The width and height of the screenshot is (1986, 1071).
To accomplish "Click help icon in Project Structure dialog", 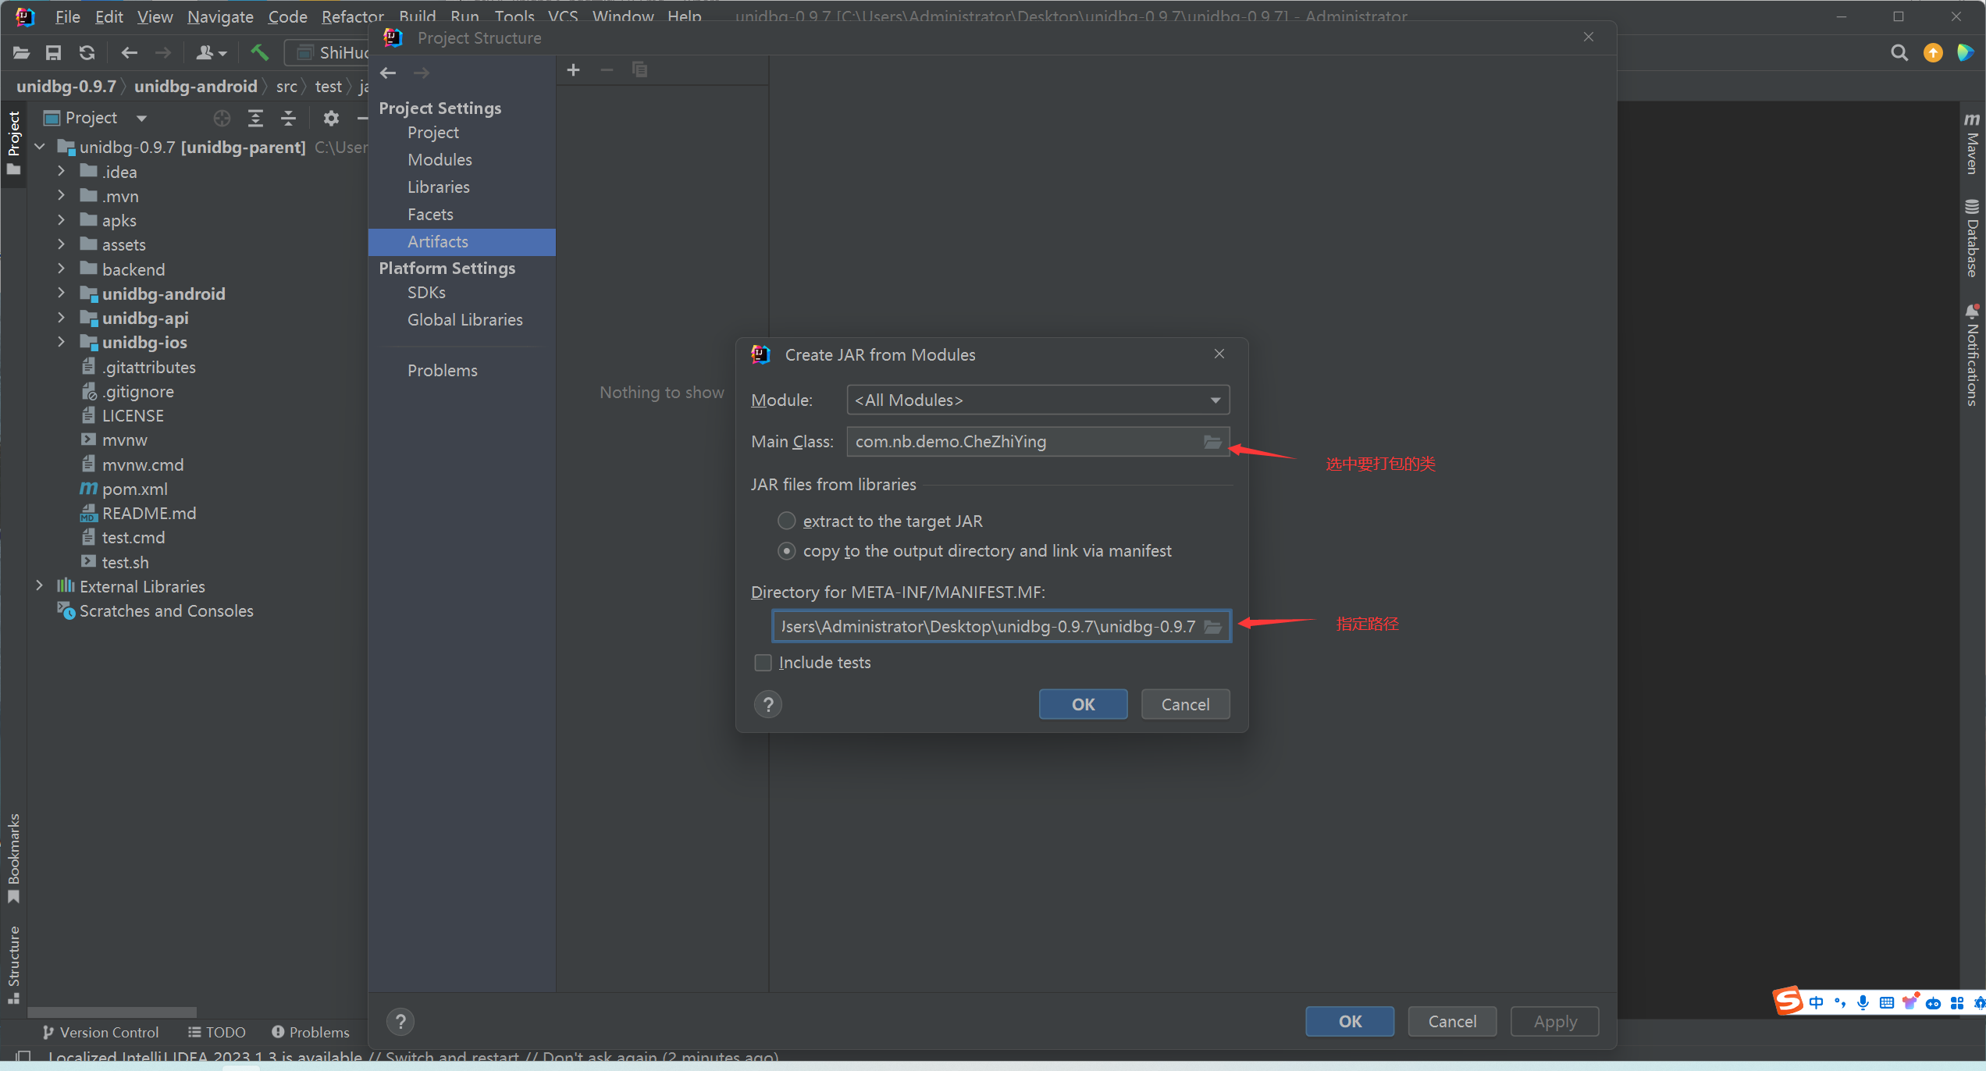I will tap(400, 1021).
